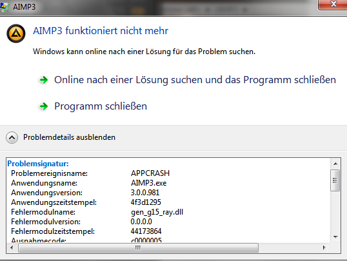Click Windows kann online nach einer Lösung text
347x261 pixels.
[x=144, y=52]
